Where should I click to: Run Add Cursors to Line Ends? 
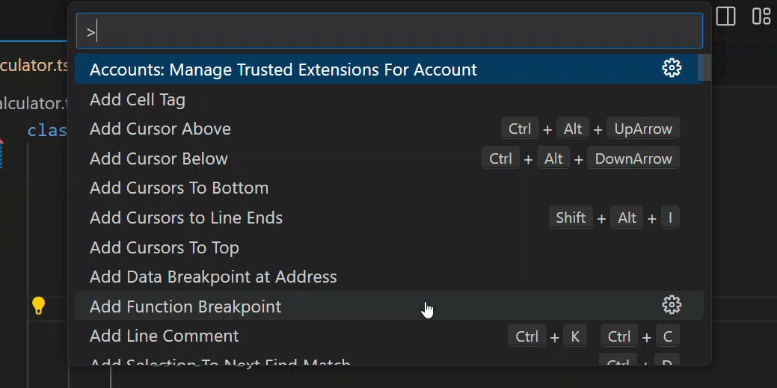point(186,218)
